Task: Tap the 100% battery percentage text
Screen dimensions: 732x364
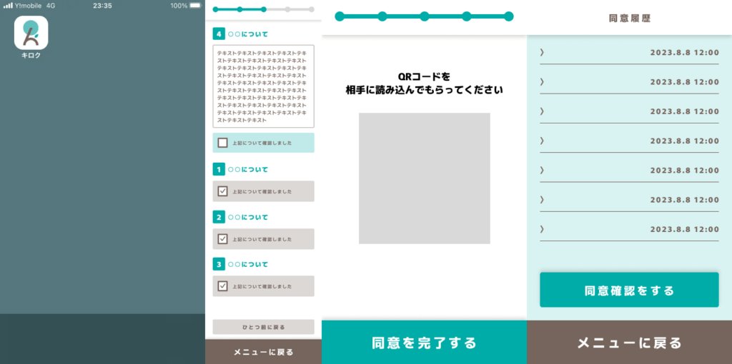Action: [179, 6]
